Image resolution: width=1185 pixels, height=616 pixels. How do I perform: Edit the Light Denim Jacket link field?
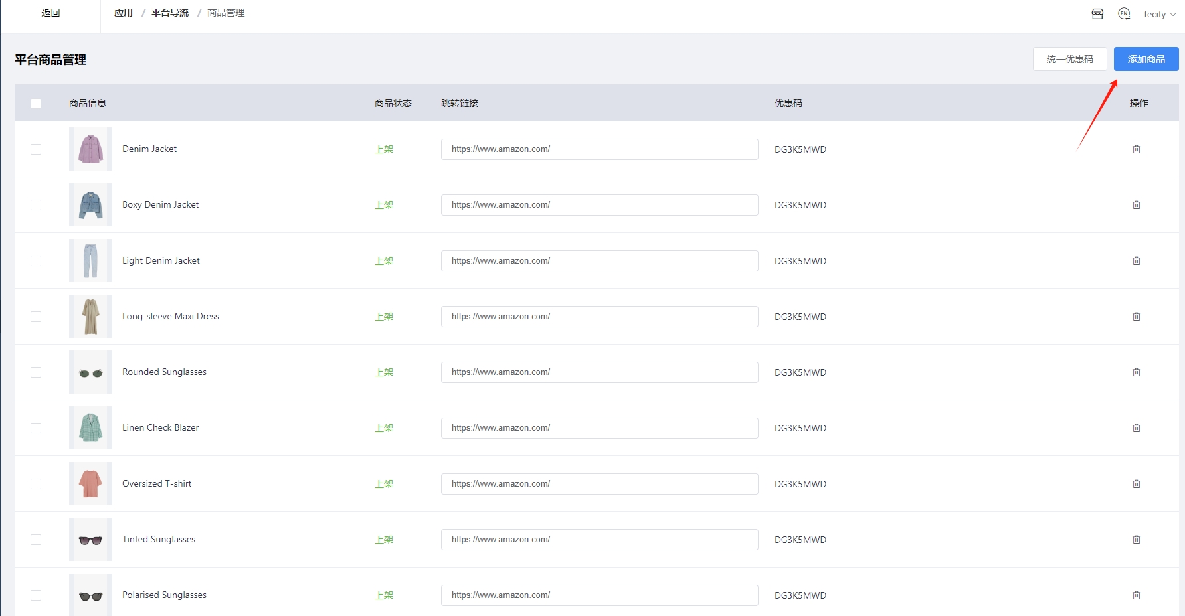pyautogui.click(x=599, y=261)
